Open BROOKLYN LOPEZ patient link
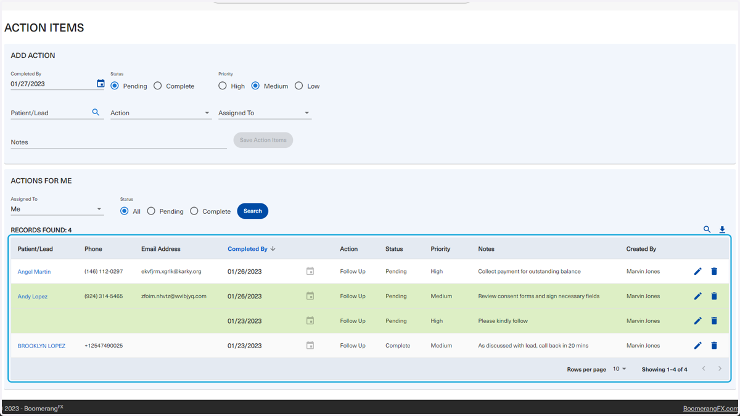Viewport: 740px width, 416px height. [x=41, y=346]
